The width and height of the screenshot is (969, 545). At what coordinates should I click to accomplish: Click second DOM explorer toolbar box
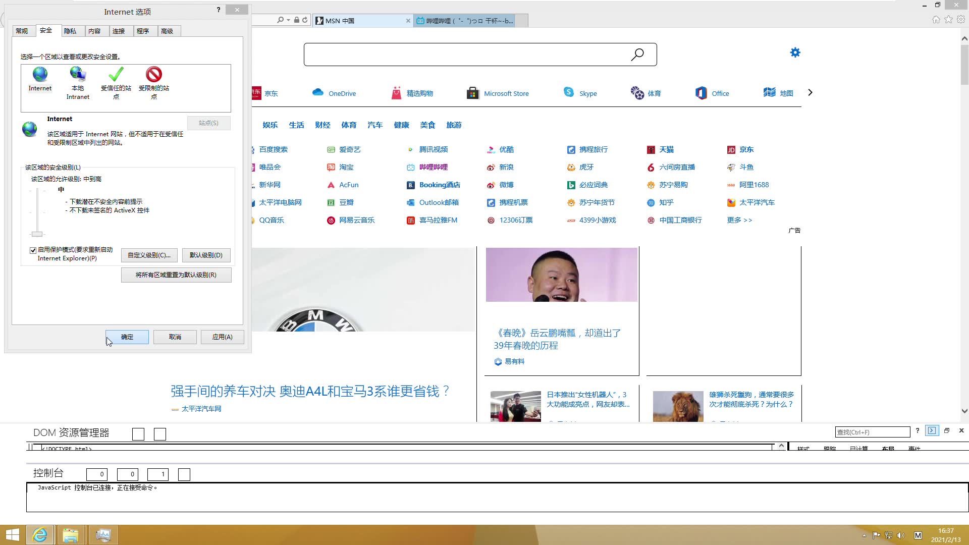(x=160, y=434)
